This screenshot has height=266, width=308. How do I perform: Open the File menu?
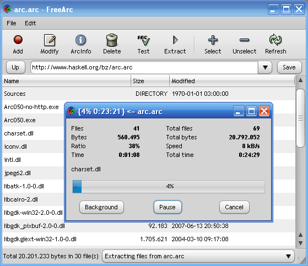click(x=12, y=23)
